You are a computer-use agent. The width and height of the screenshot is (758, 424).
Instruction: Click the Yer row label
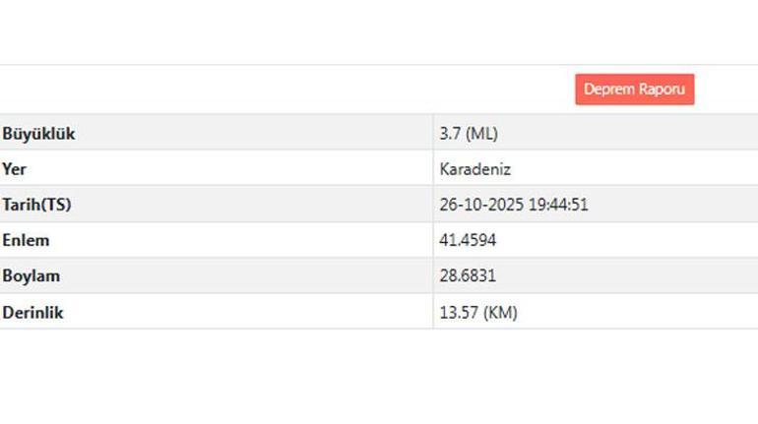coord(14,169)
